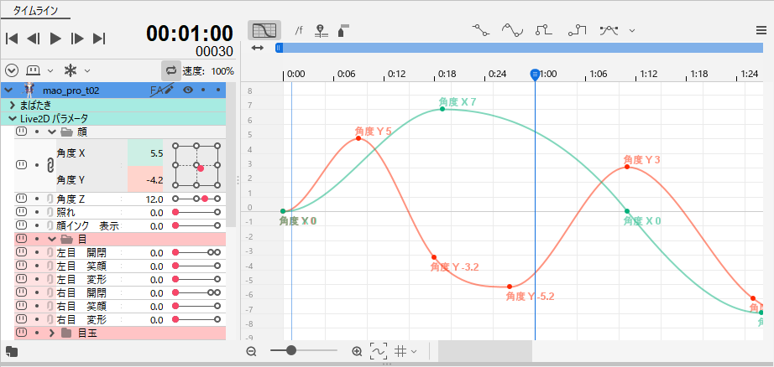Toggle loop playback button
Screen dimensions: 774x367
[x=170, y=70]
